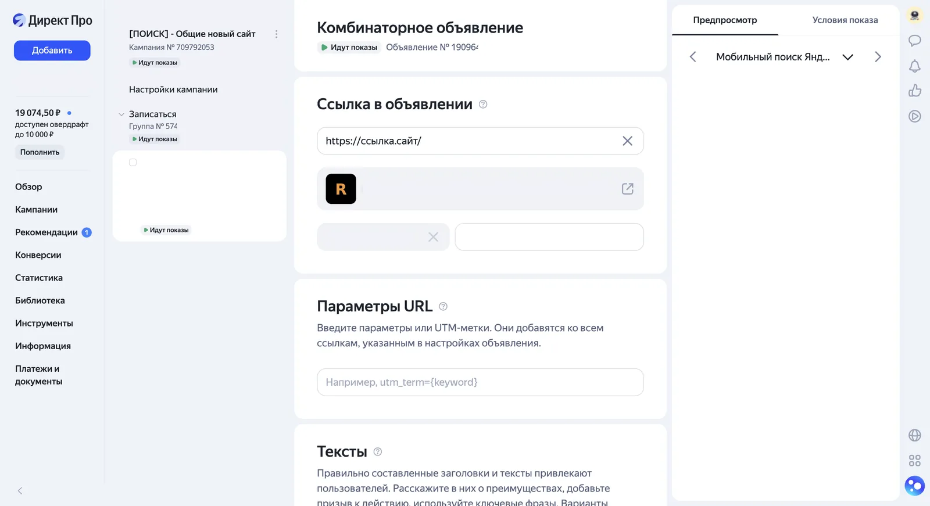Screen dimensions: 930x506
Task: Click the thumbs-up feedback icon
Action: (x=915, y=91)
